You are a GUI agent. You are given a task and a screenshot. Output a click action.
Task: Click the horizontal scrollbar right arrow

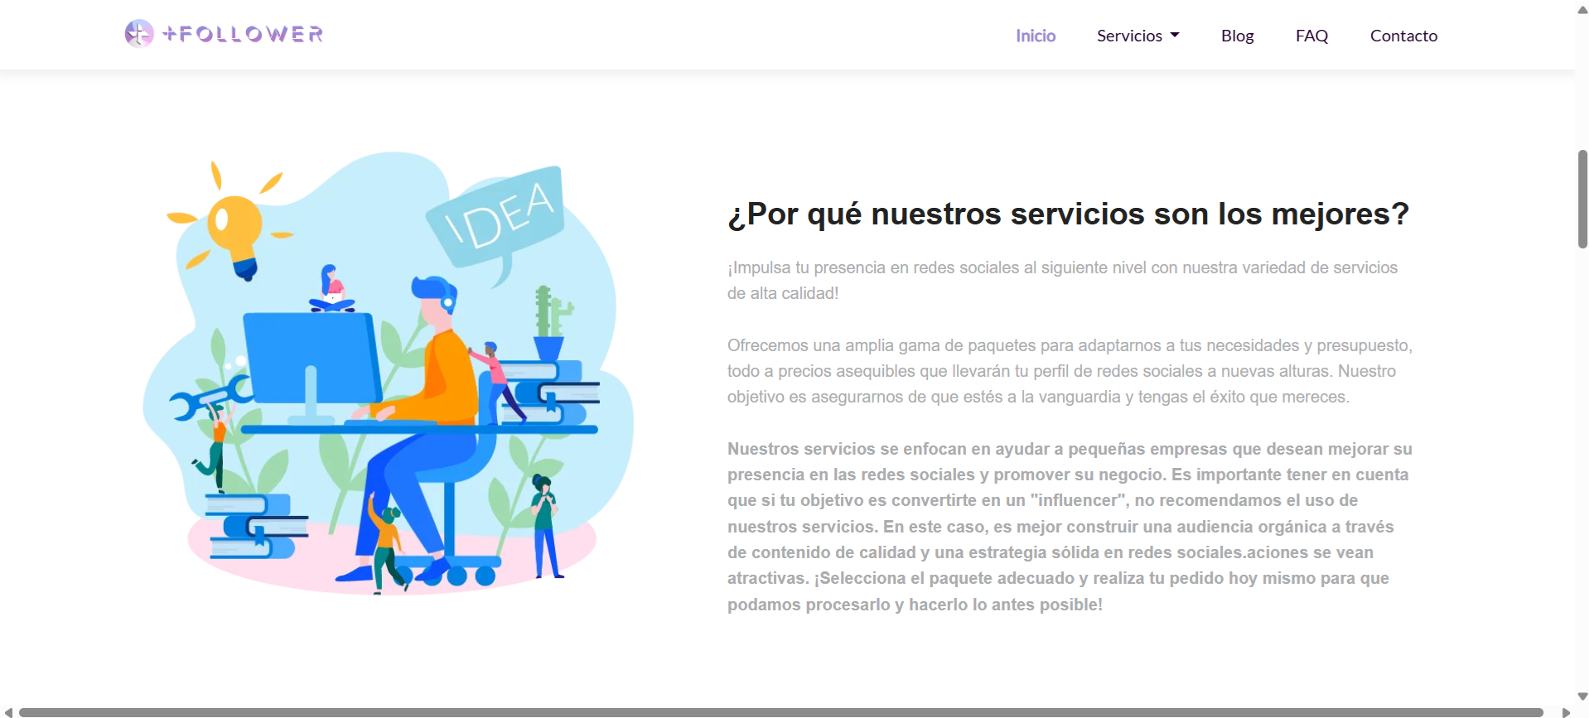[1566, 712]
